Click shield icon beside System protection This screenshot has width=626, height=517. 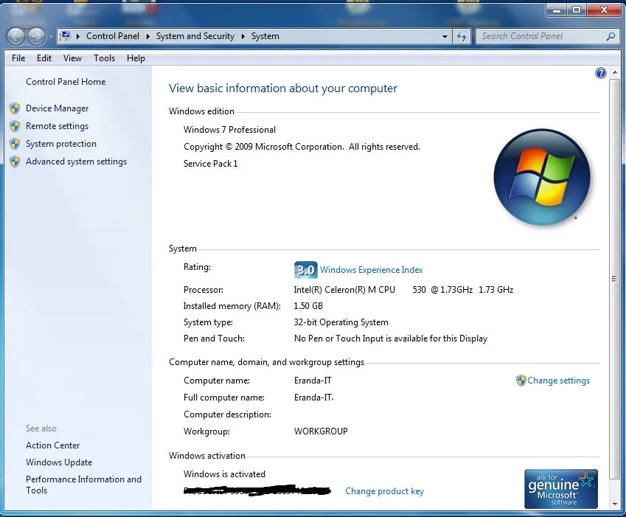tap(15, 144)
